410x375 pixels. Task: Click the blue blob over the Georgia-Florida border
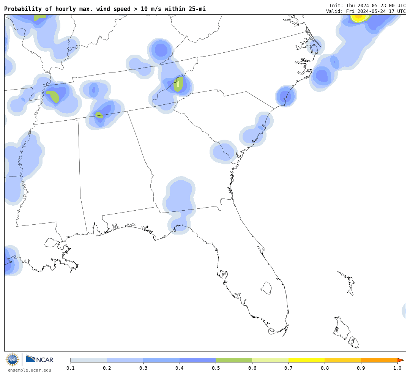coord(179,205)
